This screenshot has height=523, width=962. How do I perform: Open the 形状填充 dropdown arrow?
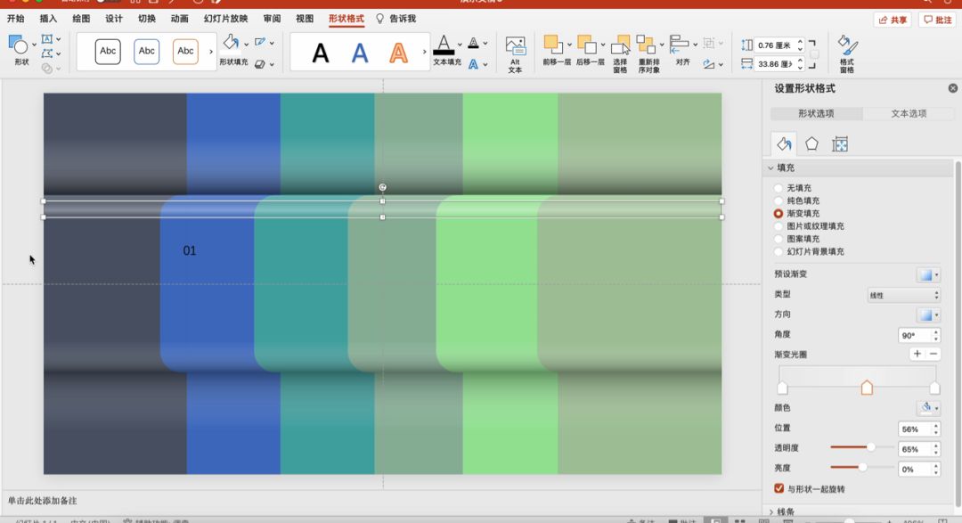[246, 45]
